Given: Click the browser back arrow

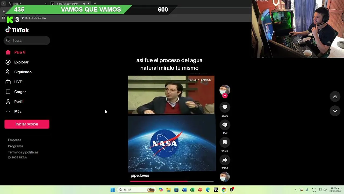Looking at the screenshot, I should tap(4, 11).
